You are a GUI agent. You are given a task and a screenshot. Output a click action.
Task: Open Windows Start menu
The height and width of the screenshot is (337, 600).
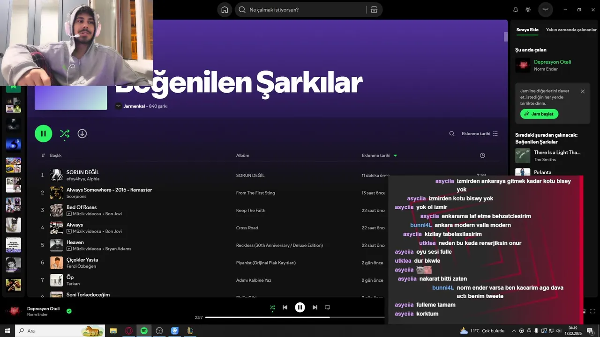point(7,331)
